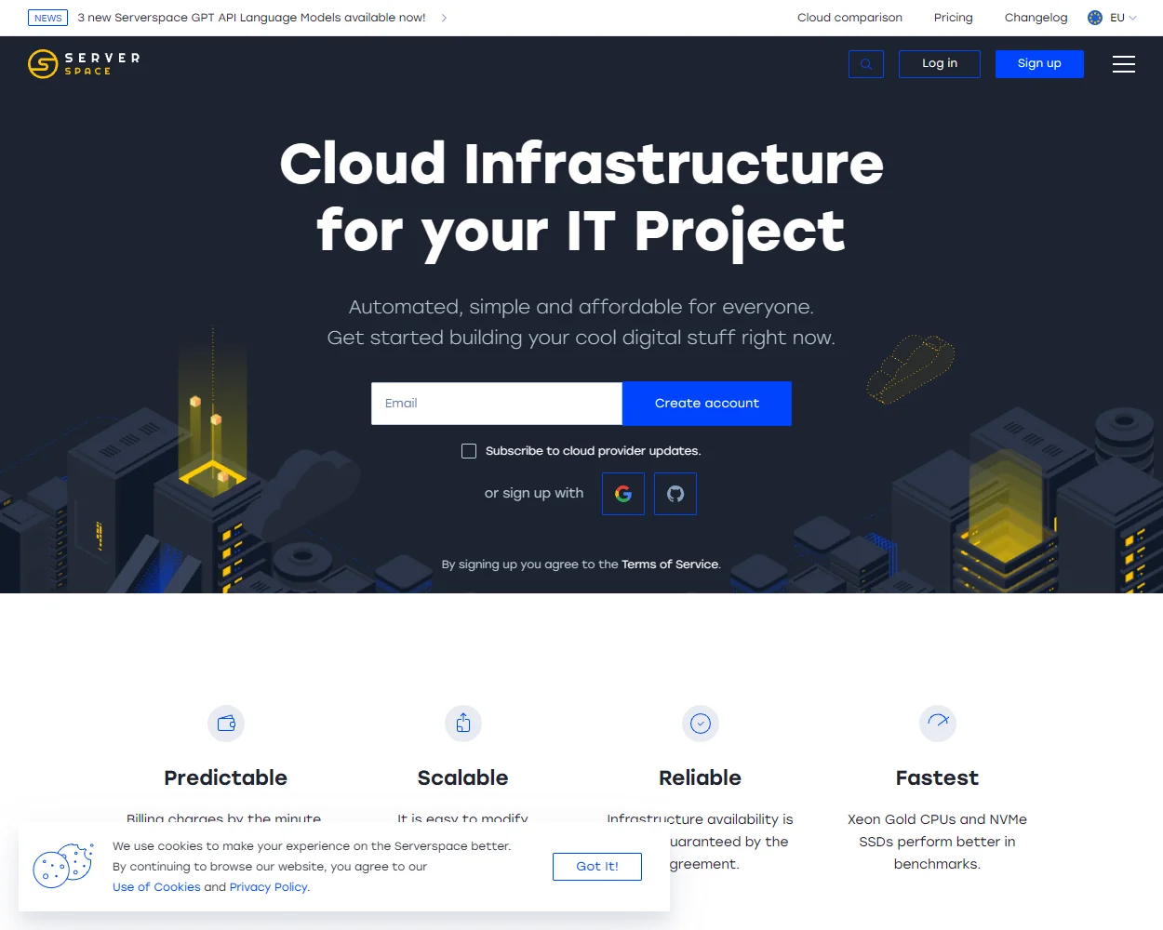Click the checkmark icon above Reliable

(x=700, y=724)
